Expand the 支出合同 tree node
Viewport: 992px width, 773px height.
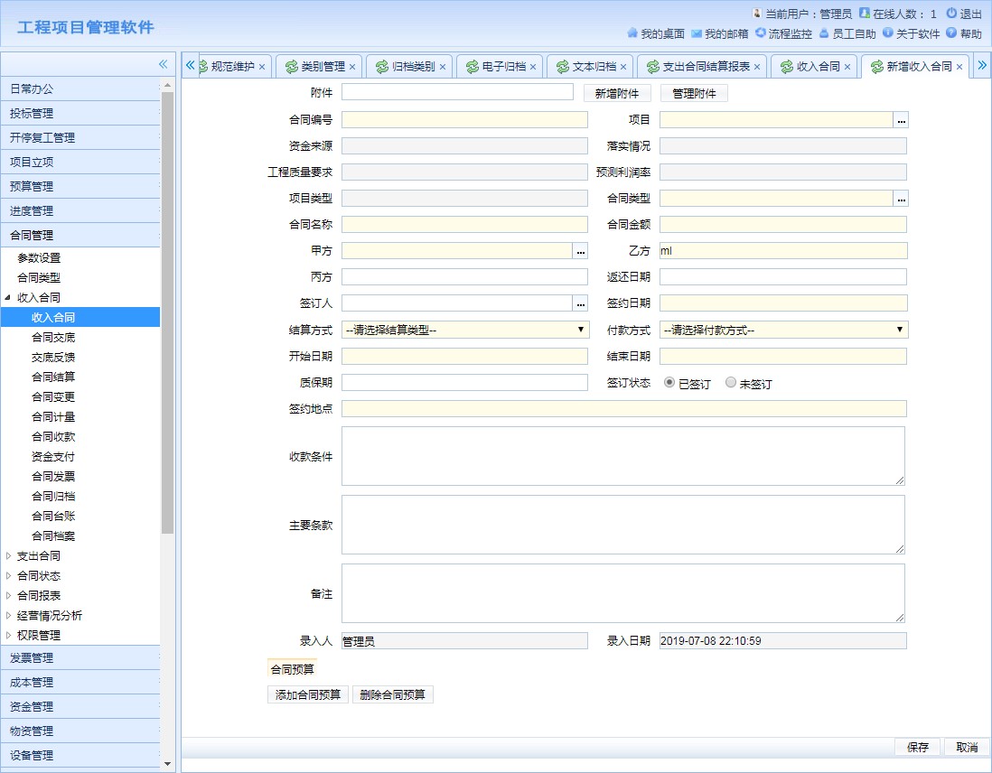pos(7,556)
